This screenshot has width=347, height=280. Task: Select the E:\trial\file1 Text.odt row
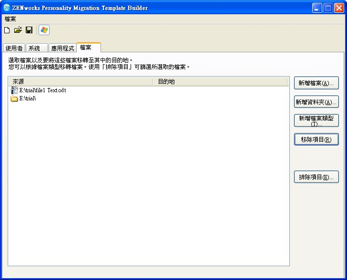pyautogui.click(x=149, y=90)
